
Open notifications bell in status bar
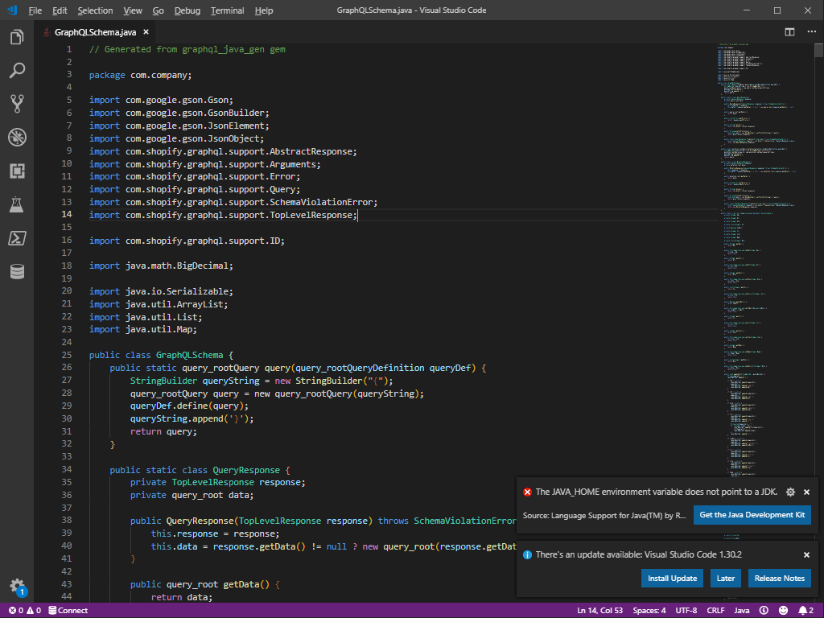[x=806, y=610]
